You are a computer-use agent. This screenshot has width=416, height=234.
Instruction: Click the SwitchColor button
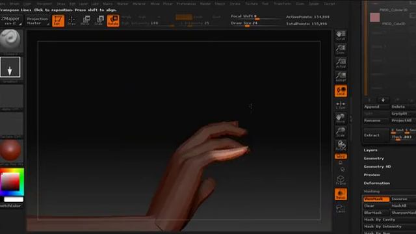pos(10,205)
